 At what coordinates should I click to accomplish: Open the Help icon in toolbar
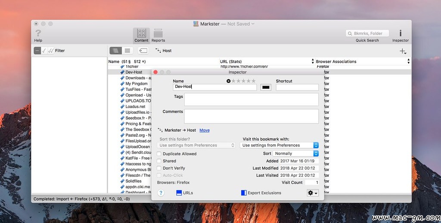(38, 36)
